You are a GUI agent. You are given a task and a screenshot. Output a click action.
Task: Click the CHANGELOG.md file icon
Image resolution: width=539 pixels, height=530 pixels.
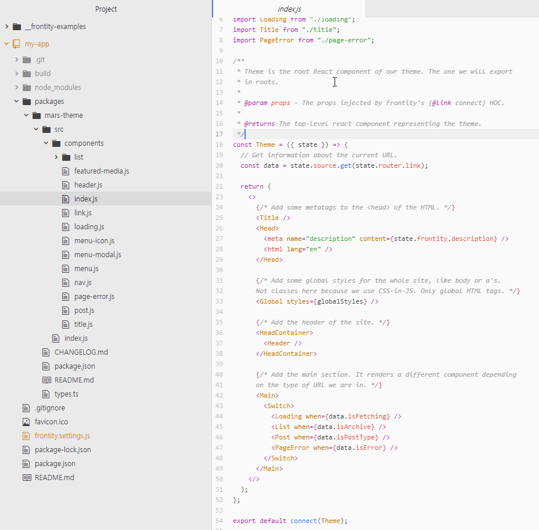(46, 352)
